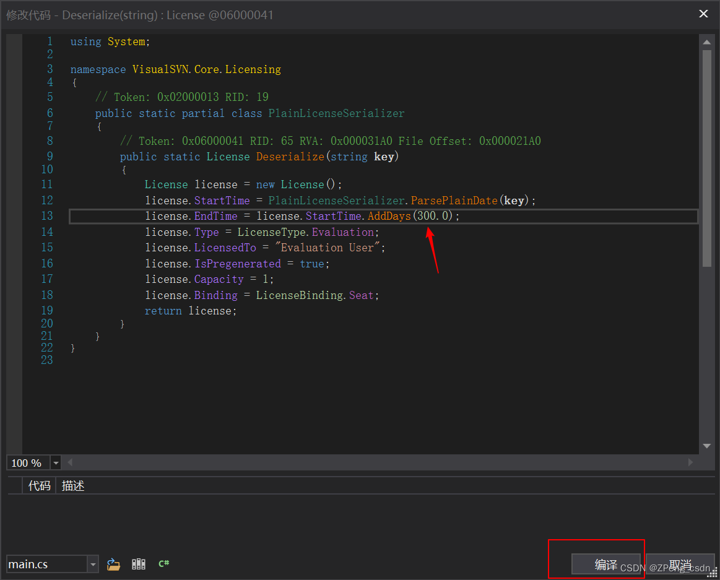The image size is (720, 580).
Task: Click the AddDays method call
Action: pyautogui.click(x=389, y=216)
